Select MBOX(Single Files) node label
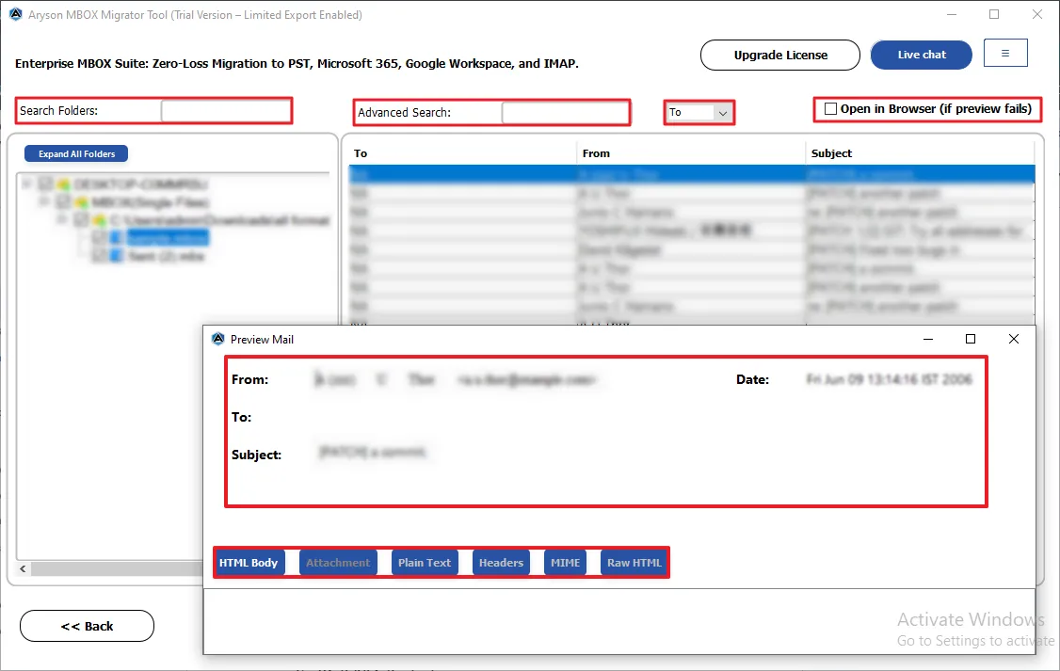Screen dimensions: 1060x671 click(x=150, y=202)
